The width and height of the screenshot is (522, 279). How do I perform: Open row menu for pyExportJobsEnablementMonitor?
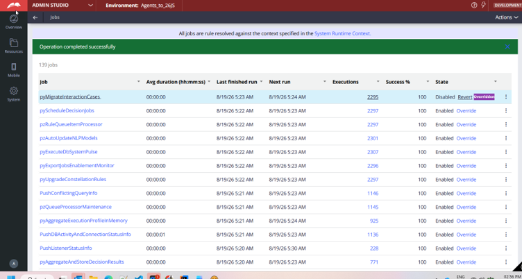click(506, 166)
